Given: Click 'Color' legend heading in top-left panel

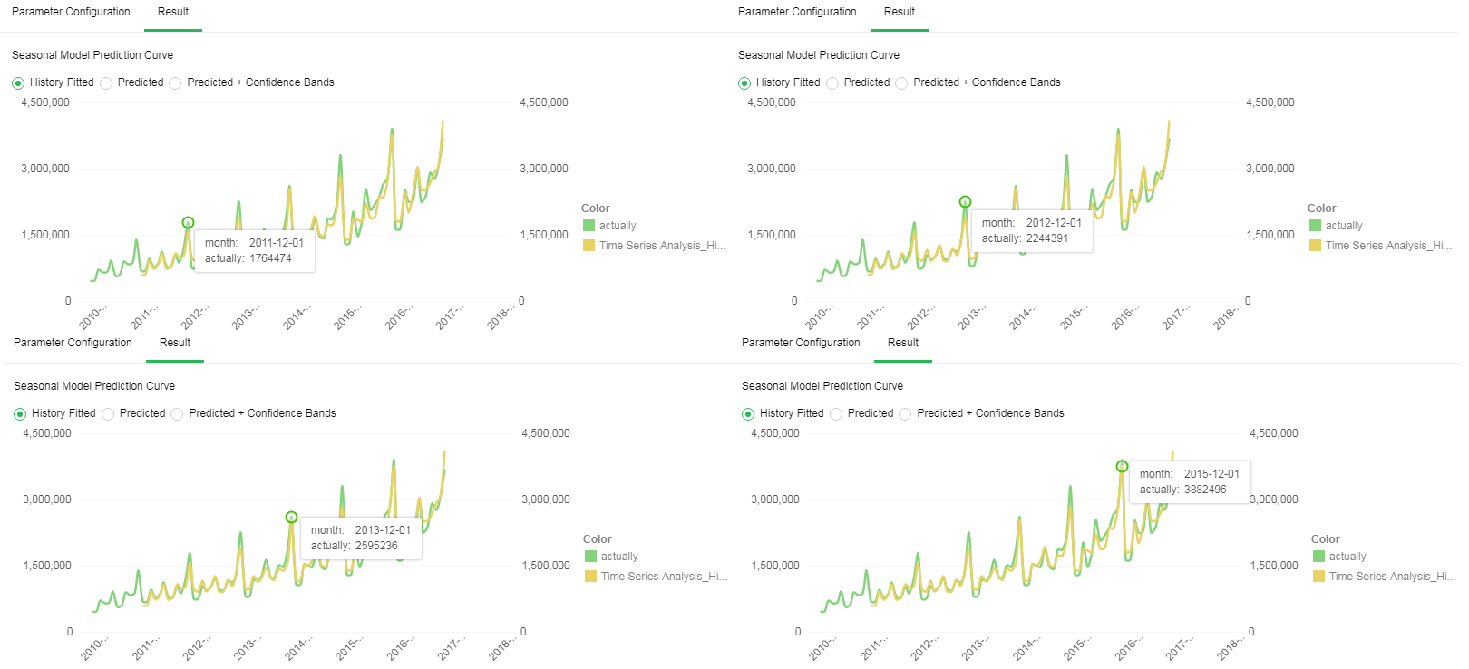Looking at the screenshot, I should [x=596, y=208].
